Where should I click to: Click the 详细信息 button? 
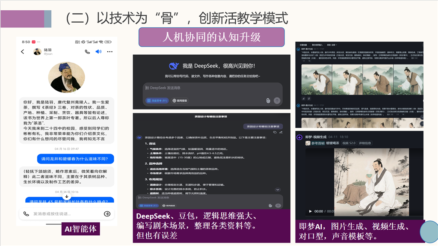click(365, 143)
